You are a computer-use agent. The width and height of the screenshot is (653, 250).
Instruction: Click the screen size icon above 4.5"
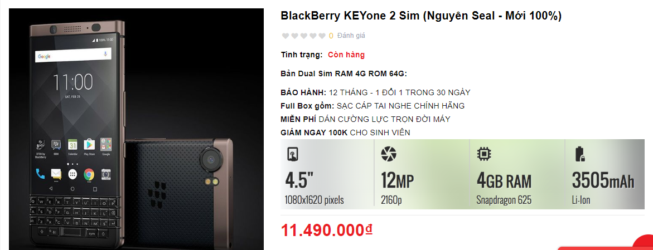tap(293, 155)
